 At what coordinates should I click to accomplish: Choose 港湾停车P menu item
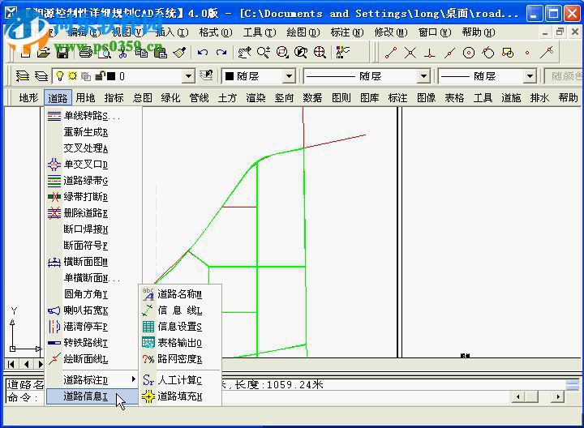pos(93,327)
